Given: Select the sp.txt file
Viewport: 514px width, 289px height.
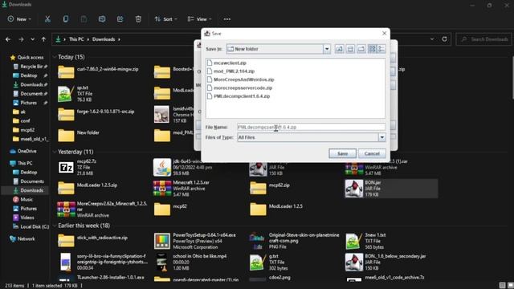Looking at the screenshot, I should (75, 94).
